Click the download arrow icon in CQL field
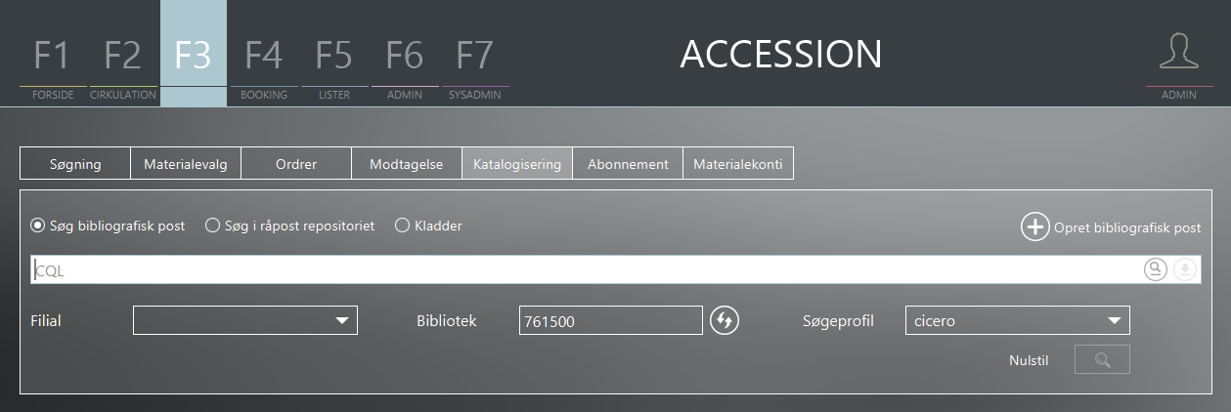 [1185, 269]
